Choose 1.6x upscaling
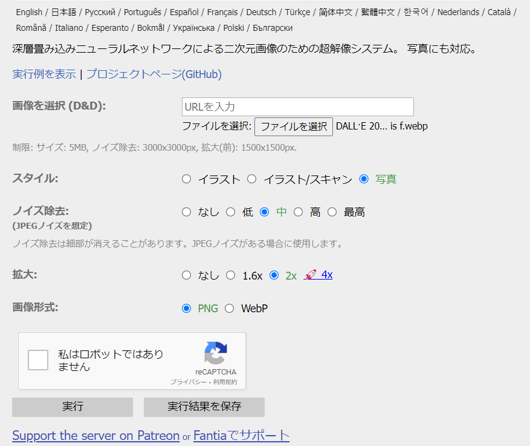This screenshot has width=530, height=446. point(230,275)
